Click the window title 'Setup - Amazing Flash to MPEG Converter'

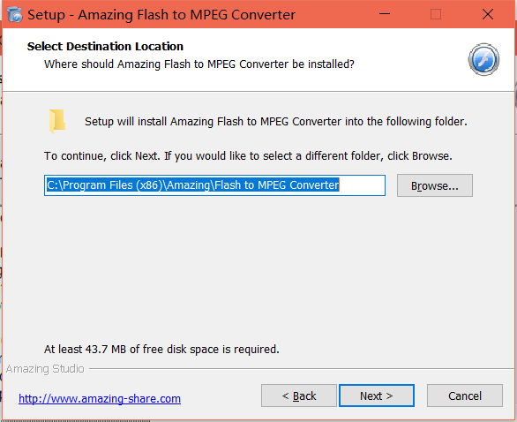click(161, 15)
